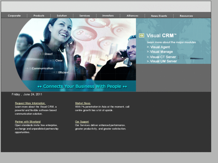Follow the Request More Information link
The height and width of the screenshot is (163, 218).
tap(30, 103)
